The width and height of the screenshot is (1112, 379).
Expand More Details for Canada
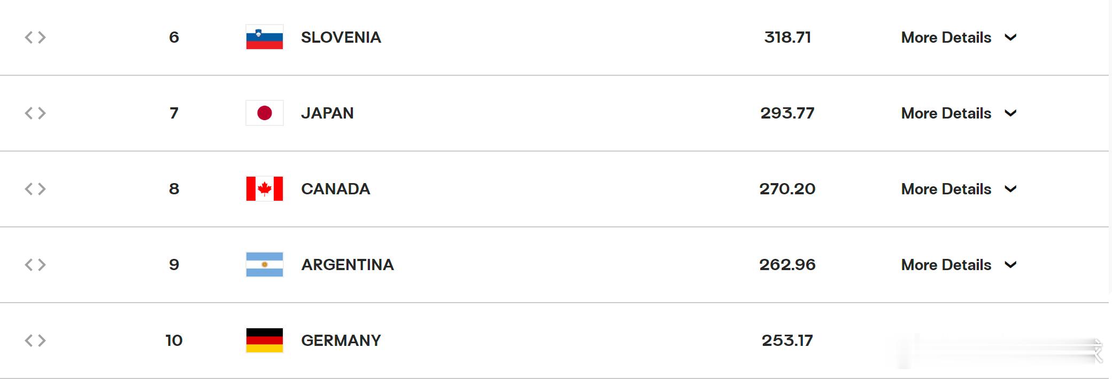pyautogui.click(x=959, y=189)
